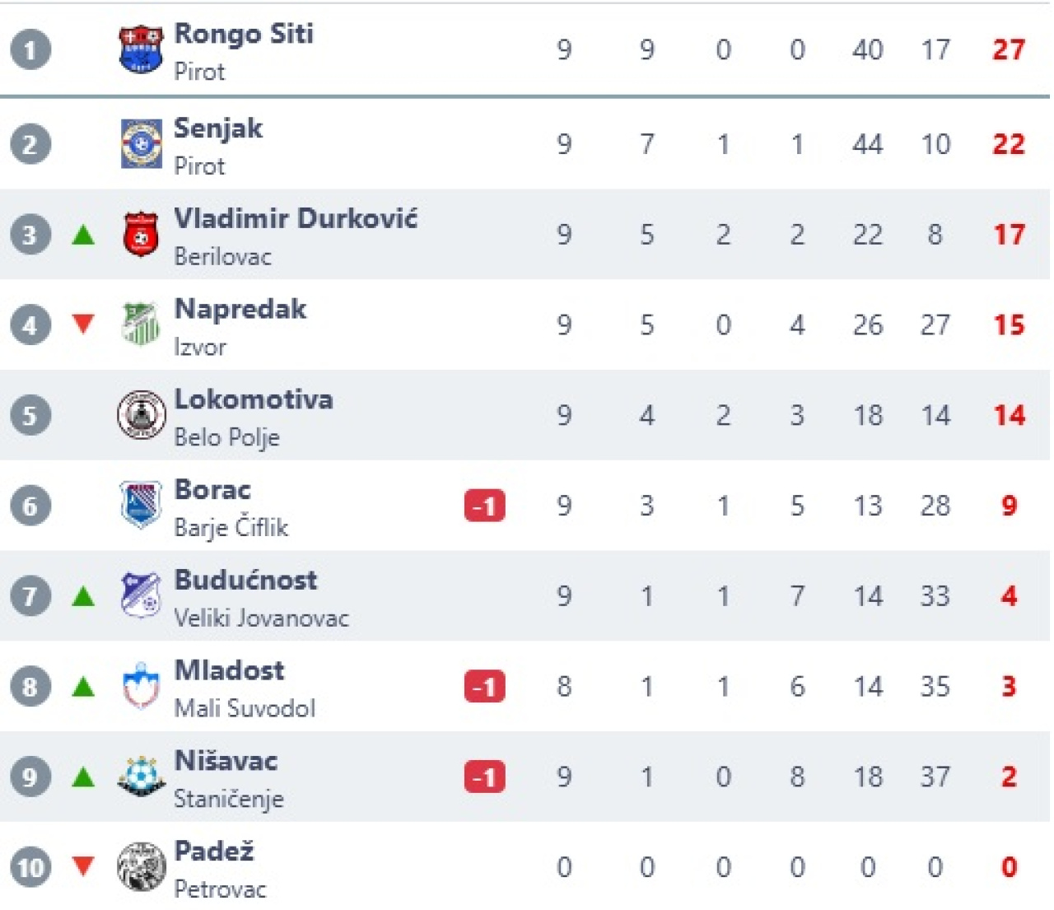The width and height of the screenshot is (1054, 910).
Task: Click the Budućnost club crest
Action: (141, 595)
